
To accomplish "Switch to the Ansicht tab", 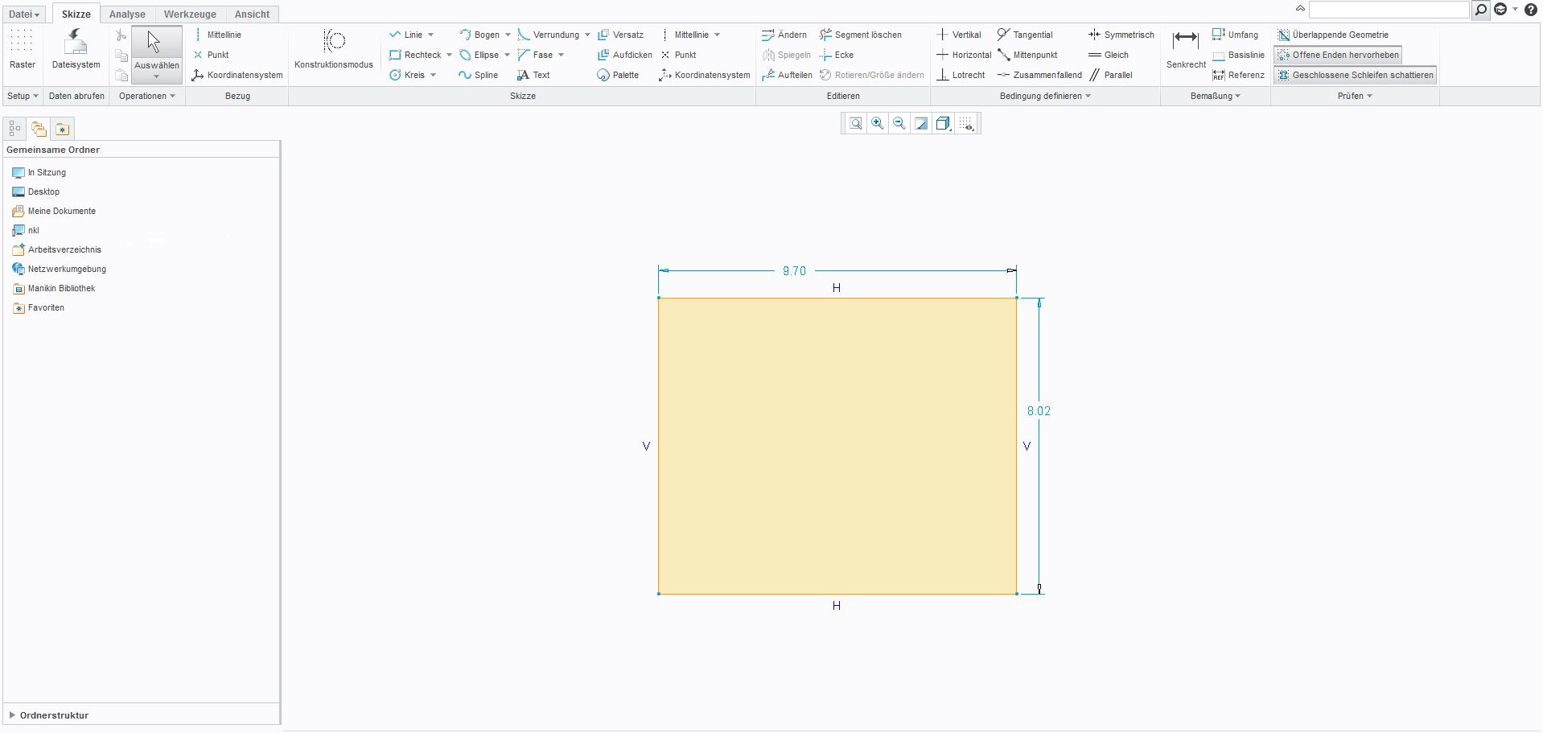I will [x=252, y=14].
